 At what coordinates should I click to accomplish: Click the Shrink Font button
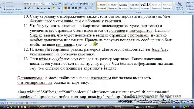click(x=56, y=4)
